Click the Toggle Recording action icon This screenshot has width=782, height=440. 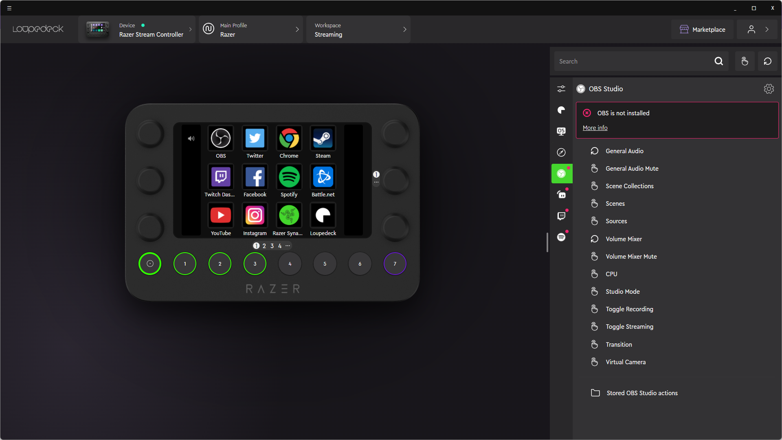click(594, 309)
